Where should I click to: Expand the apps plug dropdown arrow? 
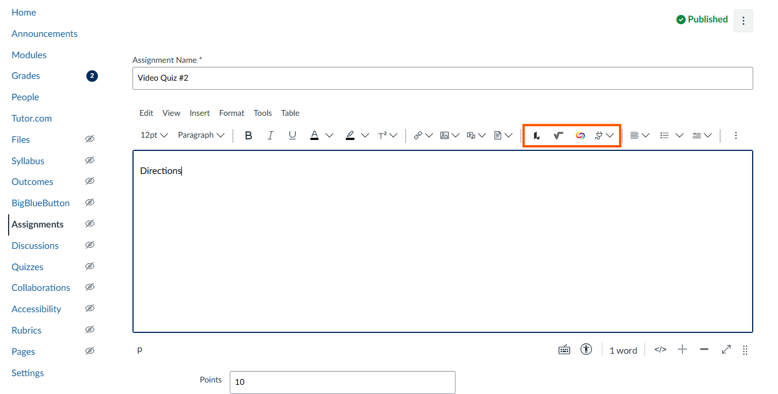coord(610,135)
